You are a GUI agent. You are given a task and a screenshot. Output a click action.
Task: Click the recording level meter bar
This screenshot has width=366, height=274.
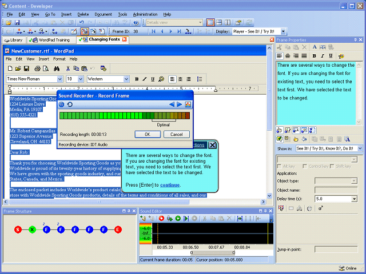pyautogui.click(x=125, y=115)
